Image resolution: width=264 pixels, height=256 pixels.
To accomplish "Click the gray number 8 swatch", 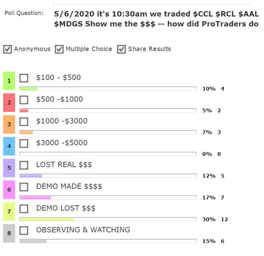I will coord(9,233).
